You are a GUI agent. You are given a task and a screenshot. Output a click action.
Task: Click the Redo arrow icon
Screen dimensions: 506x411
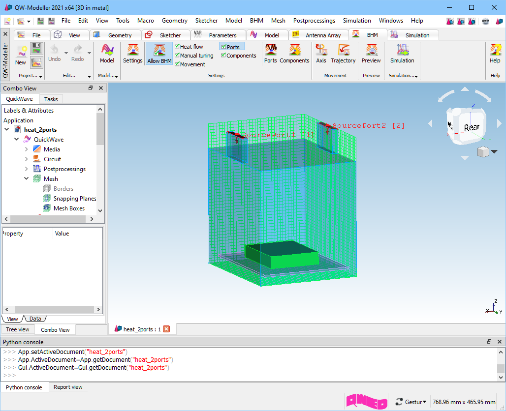[x=78, y=49]
